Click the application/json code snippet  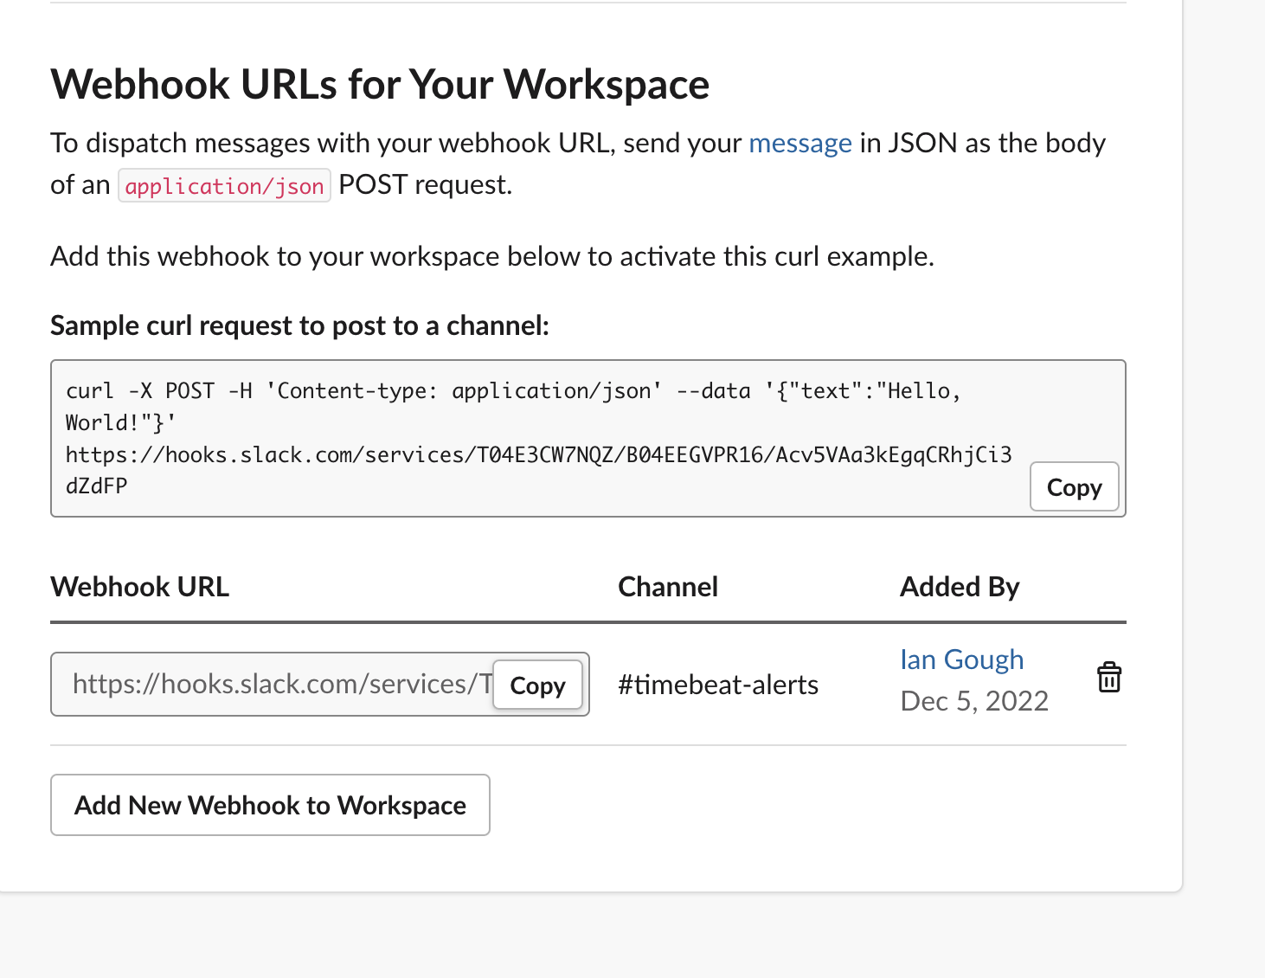coord(224,185)
